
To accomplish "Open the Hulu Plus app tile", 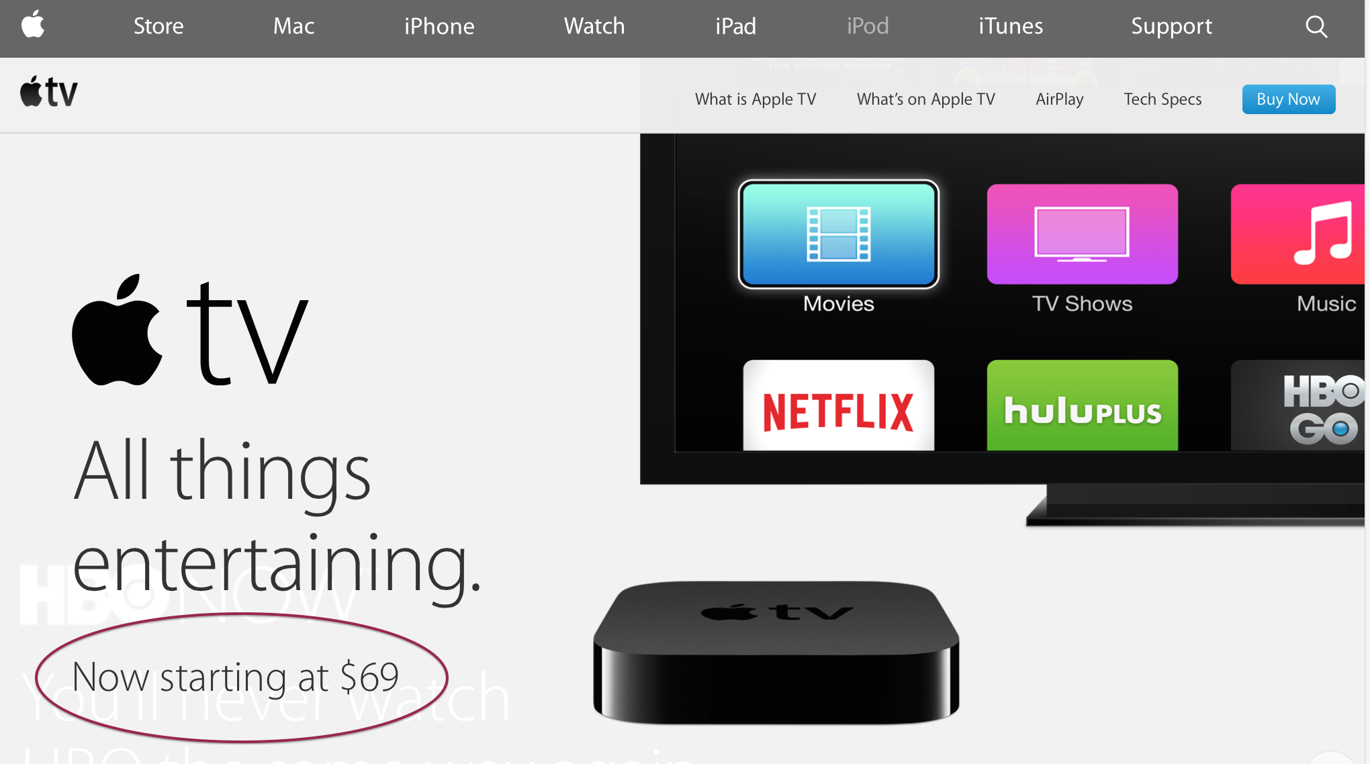I will click(x=1082, y=405).
